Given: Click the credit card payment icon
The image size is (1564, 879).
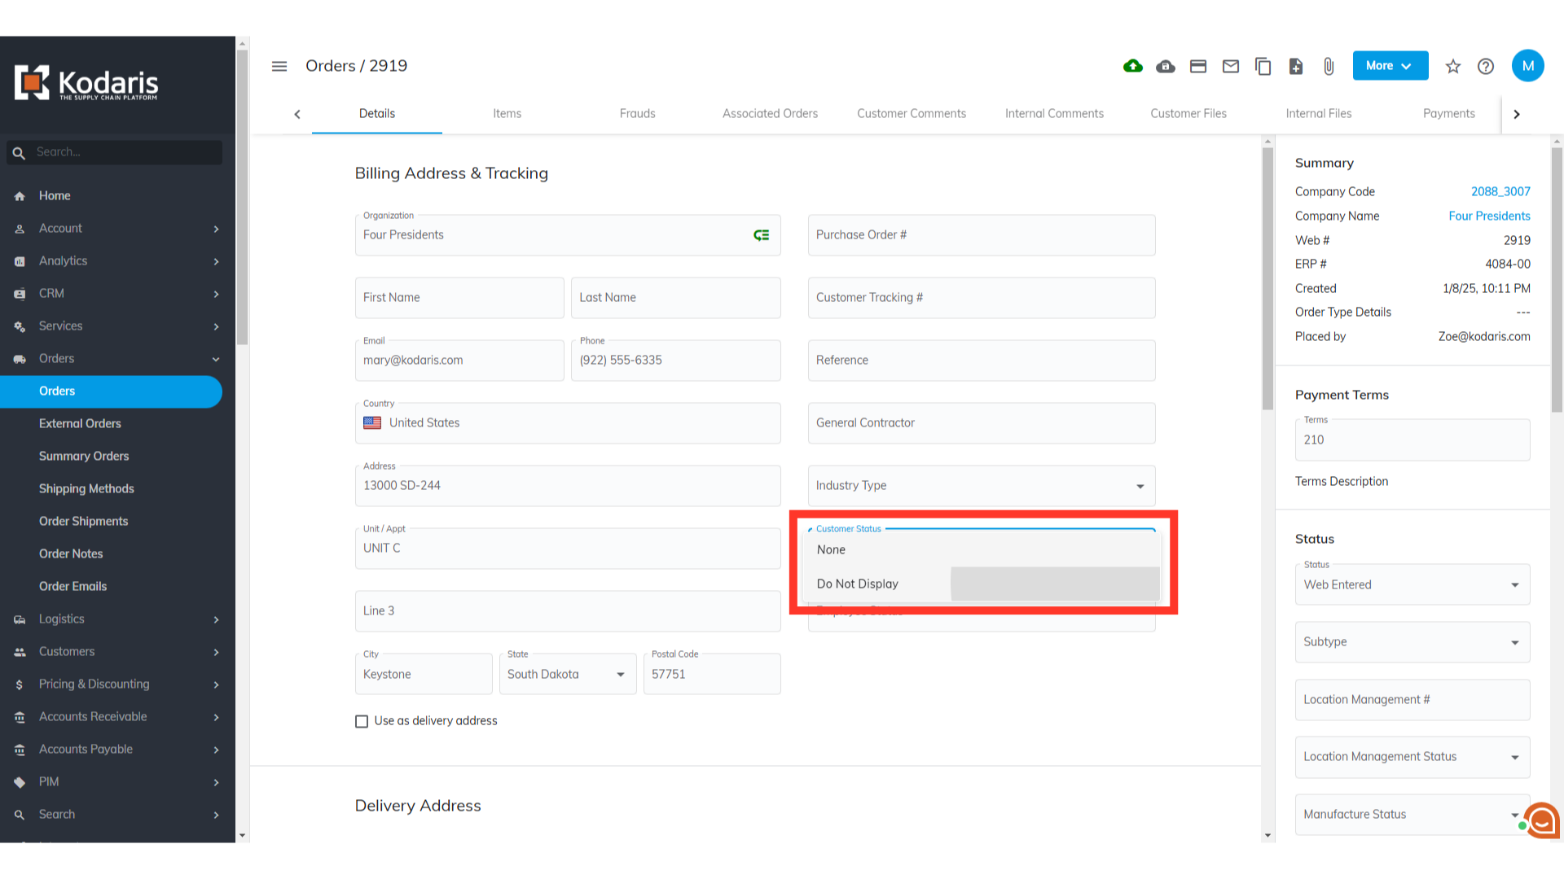Looking at the screenshot, I should (1198, 66).
